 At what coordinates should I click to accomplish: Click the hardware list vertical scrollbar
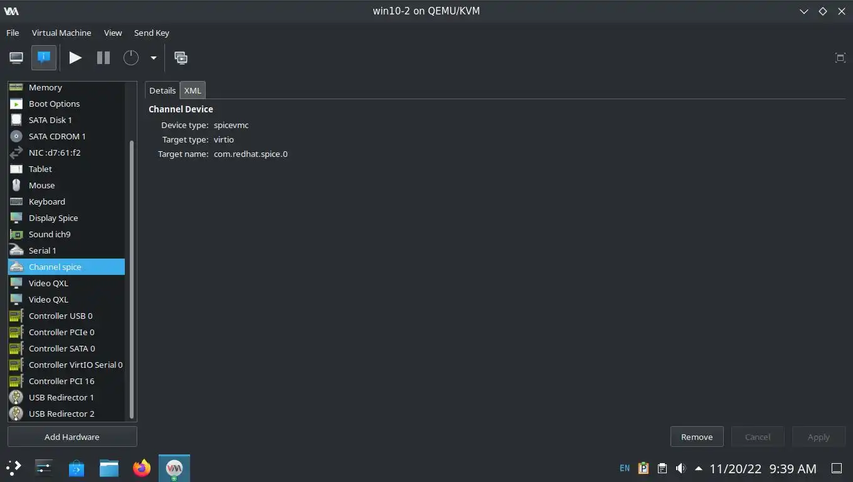coord(131,279)
